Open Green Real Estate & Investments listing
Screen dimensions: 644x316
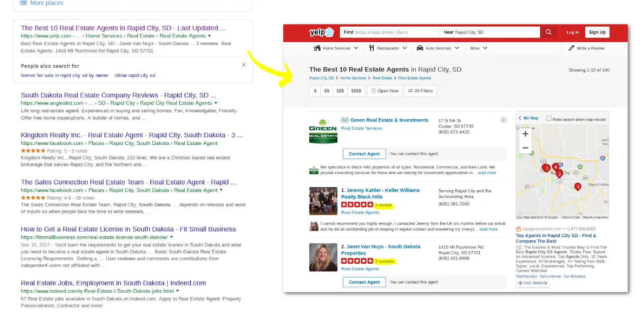389,120
